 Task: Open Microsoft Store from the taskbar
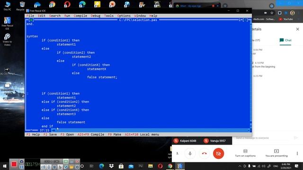(121, 166)
